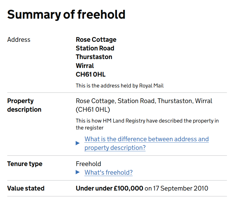Click the "Summary of freehold" heading
Viewport: 235px width, 200px height.
point(66,14)
